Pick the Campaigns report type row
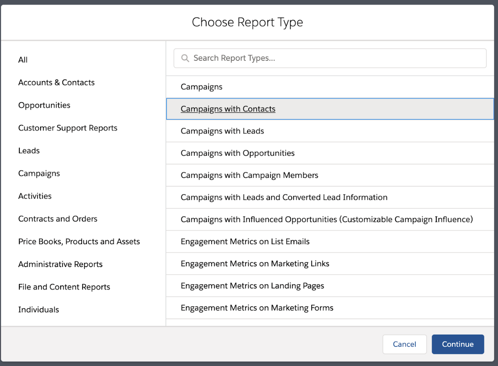The height and width of the screenshot is (366, 498). 330,87
